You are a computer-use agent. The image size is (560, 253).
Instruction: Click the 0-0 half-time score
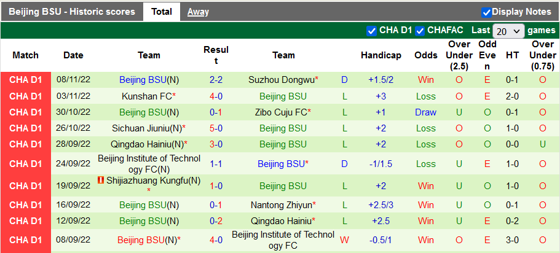512,144
